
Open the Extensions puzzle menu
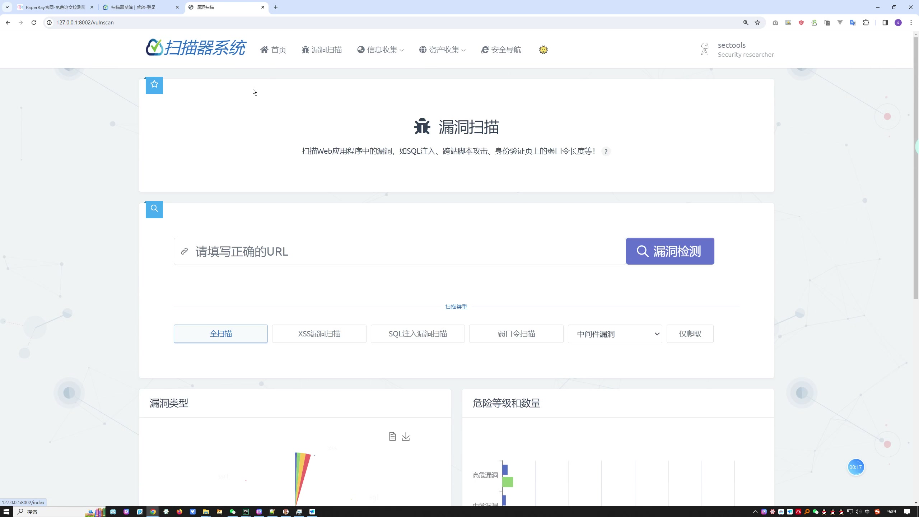[866, 23]
